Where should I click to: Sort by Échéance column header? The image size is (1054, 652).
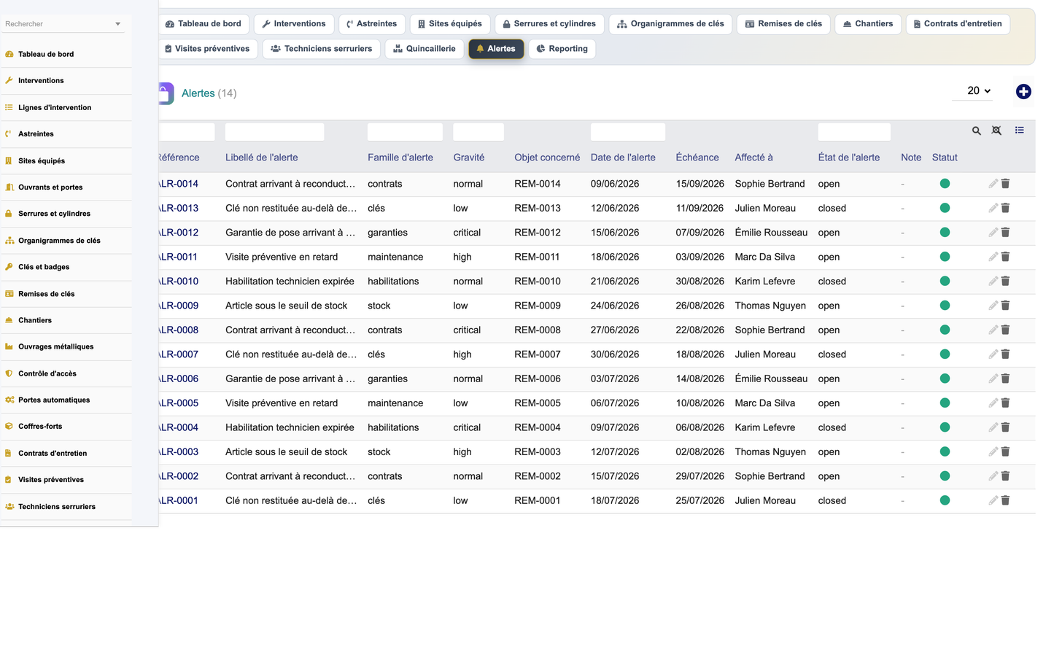point(697,158)
